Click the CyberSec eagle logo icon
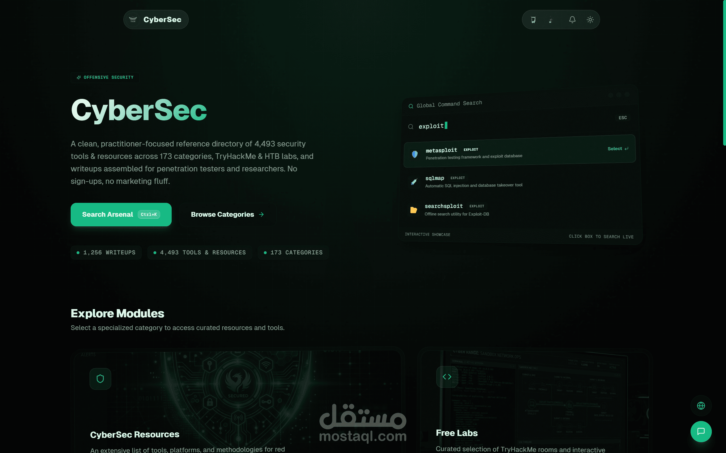This screenshot has height=453, width=726. [133, 20]
